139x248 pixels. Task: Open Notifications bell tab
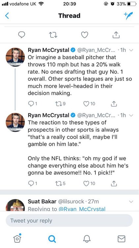[87, 238]
